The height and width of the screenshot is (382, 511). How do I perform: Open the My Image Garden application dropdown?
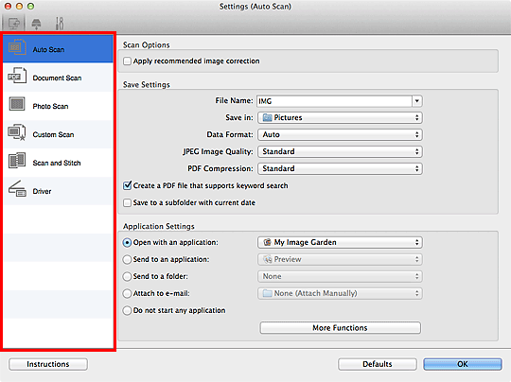coord(340,242)
